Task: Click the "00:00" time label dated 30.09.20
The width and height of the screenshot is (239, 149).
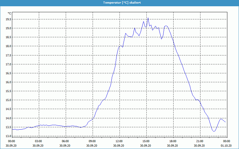Action: coord(11,141)
